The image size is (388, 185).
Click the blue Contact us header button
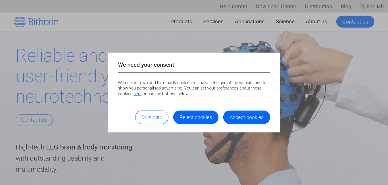pyautogui.click(x=355, y=22)
